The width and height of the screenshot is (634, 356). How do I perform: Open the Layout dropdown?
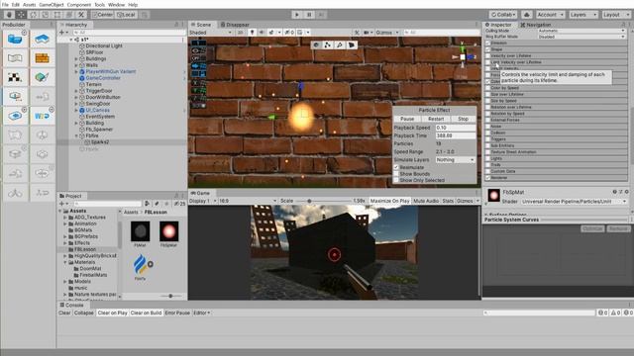tap(615, 15)
